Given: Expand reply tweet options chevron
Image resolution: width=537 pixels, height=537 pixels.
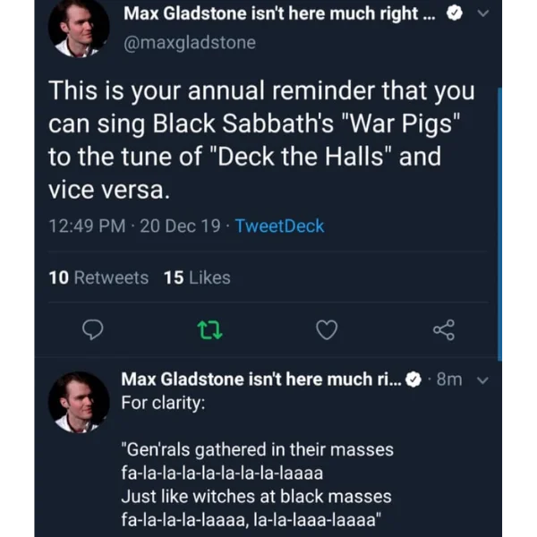Looking at the screenshot, I should point(482,380).
